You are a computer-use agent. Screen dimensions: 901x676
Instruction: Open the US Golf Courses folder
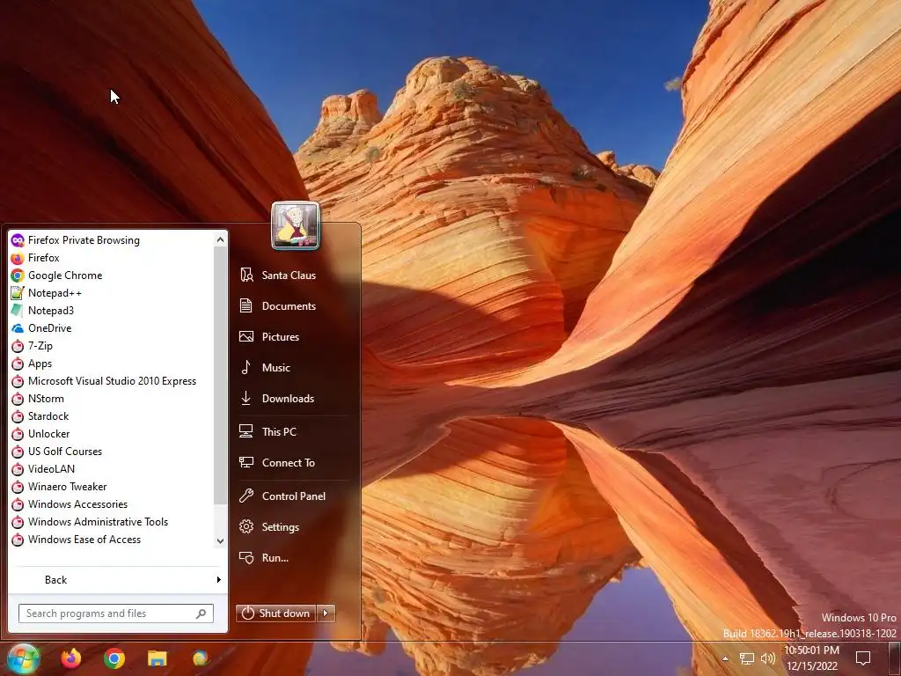(x=111, y=452)
